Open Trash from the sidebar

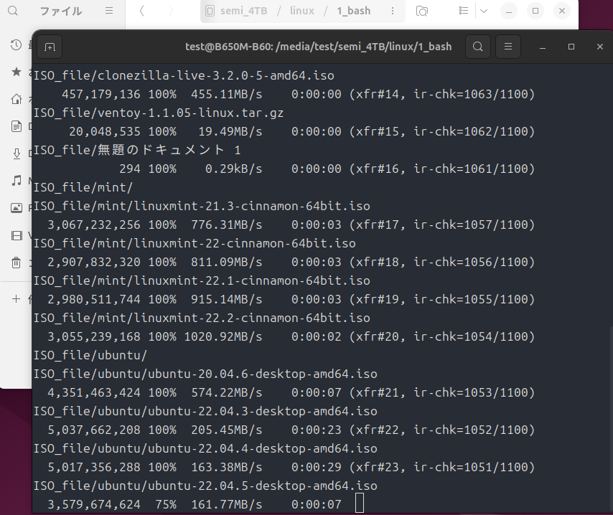[x=17, y=263]
